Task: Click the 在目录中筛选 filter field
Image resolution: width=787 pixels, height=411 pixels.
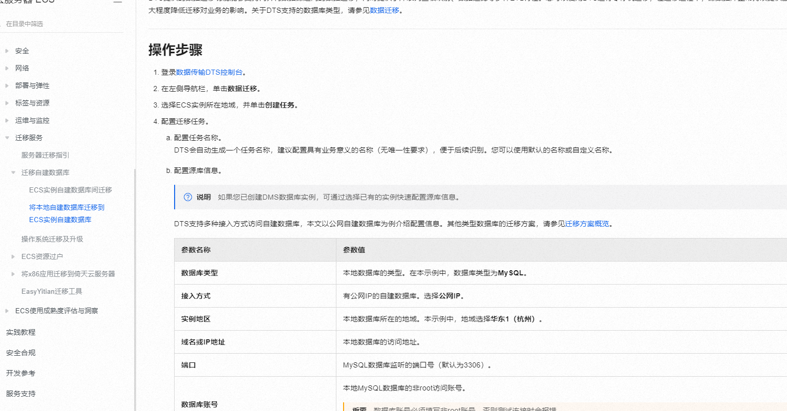Action: 61,24
